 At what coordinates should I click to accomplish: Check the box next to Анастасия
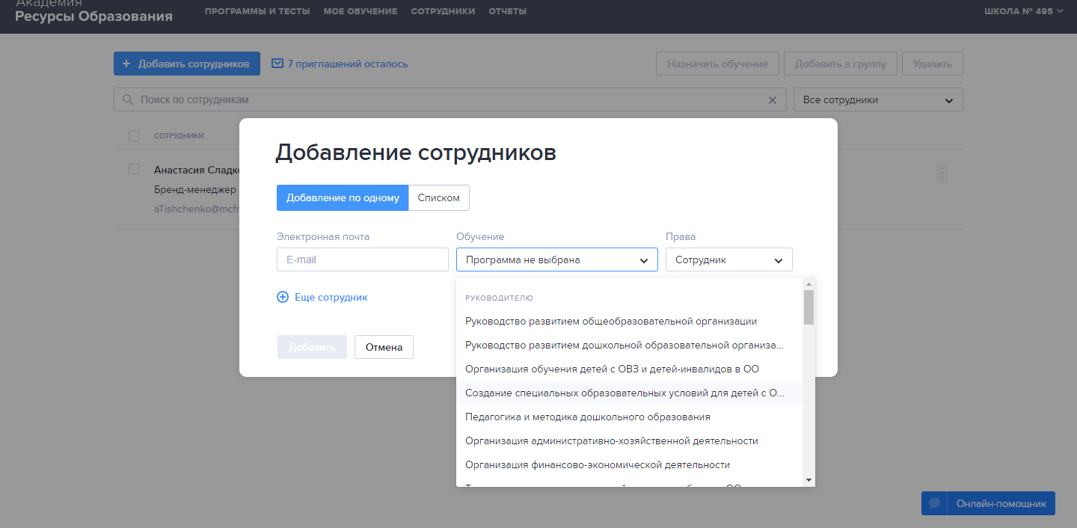[x=134, y=169]
